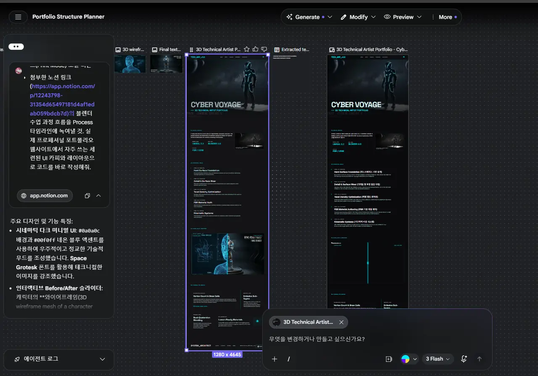Open the More options menu
Viewport: 538px width, 376px height.
444,17
